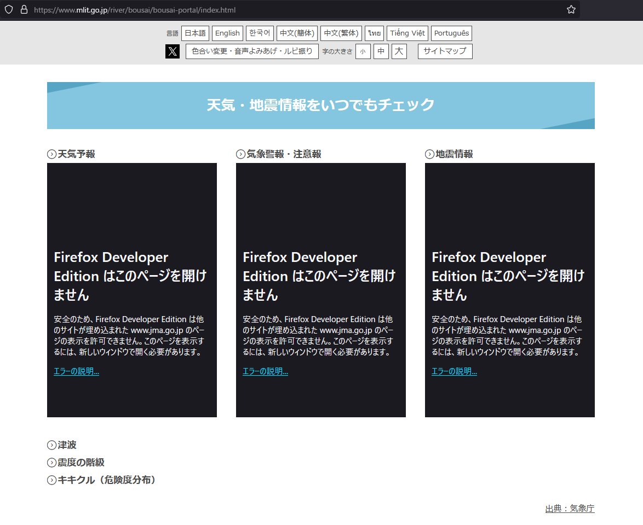643x525 pixels.
Task: Click the circled arrow beside 地震情報
Action: pos(429,154)
